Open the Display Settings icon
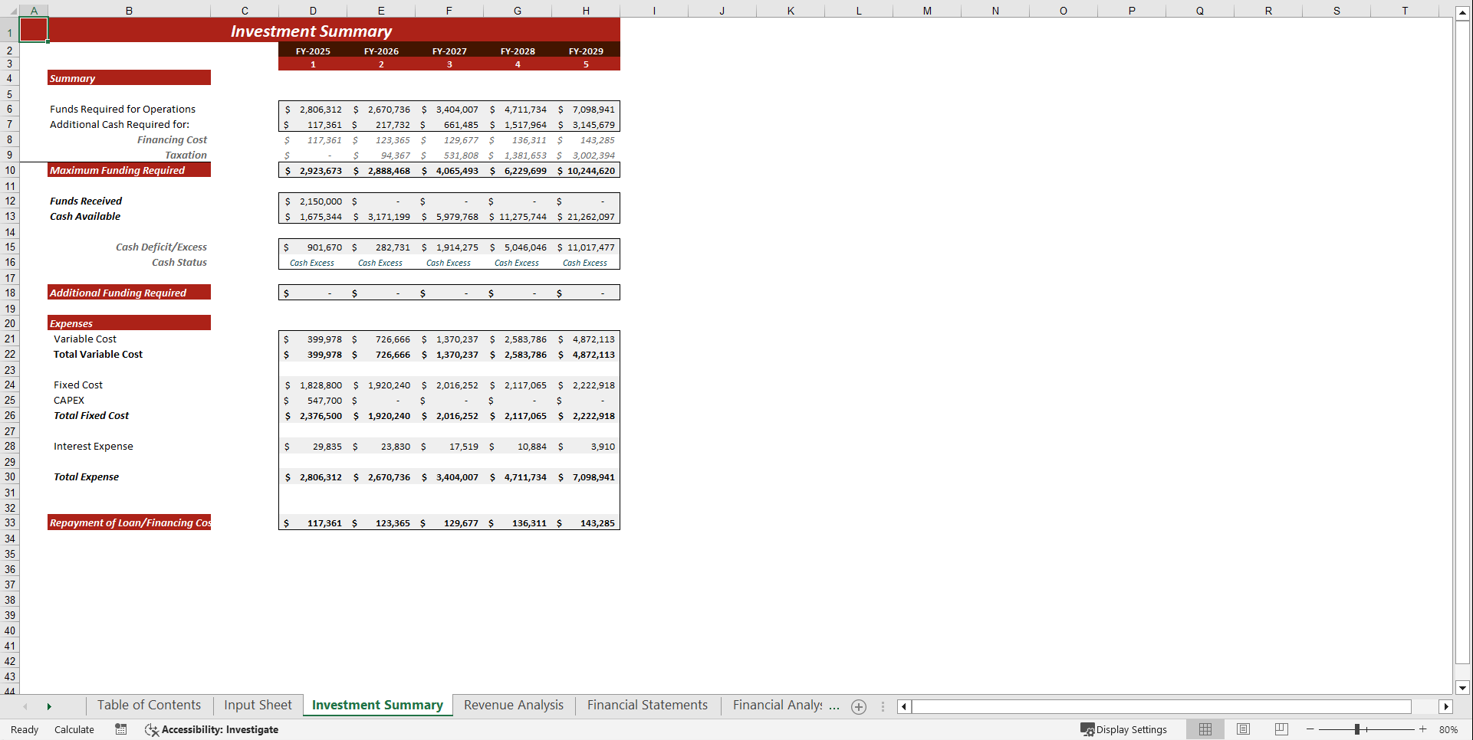Screen dimensions: 1473x740 [1124, 729]
